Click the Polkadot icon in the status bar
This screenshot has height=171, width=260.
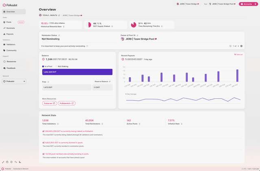(3, 169)
